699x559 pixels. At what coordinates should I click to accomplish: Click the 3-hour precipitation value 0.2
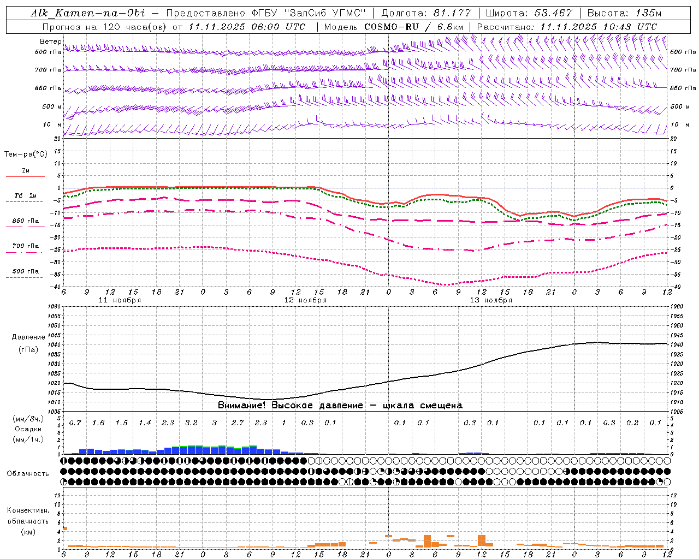point(632,423)
